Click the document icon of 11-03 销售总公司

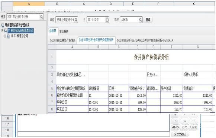[x=9, y=36]
